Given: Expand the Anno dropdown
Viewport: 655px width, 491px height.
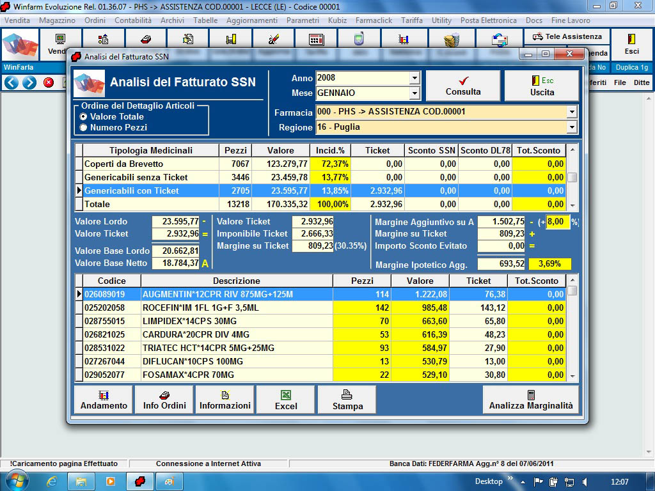Looking at the screenshot, I should pos(414,78).
